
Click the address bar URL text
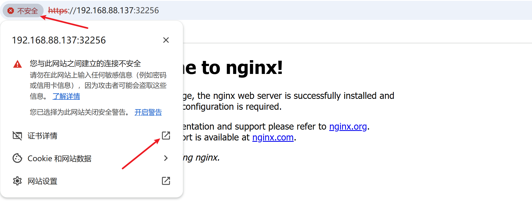coord(103,10)
